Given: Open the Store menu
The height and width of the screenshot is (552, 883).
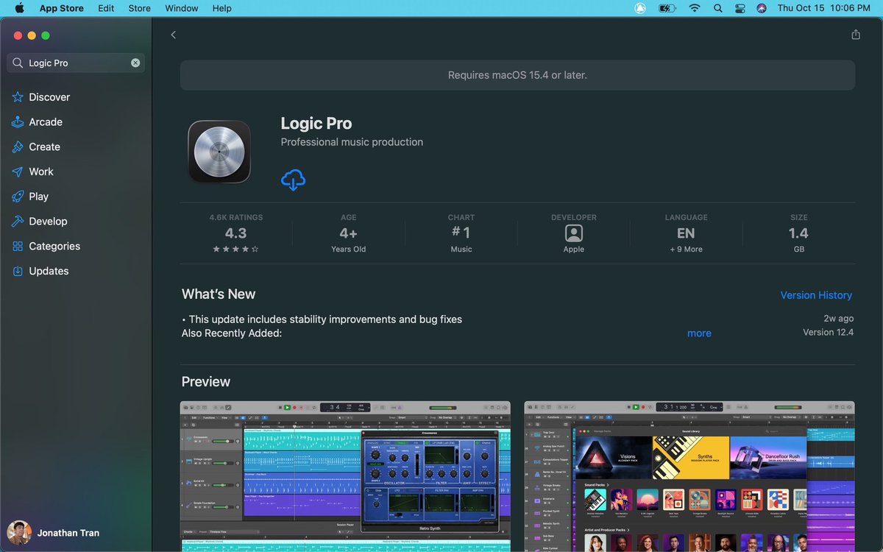Looking at the screenshot, I should [140, 8].
